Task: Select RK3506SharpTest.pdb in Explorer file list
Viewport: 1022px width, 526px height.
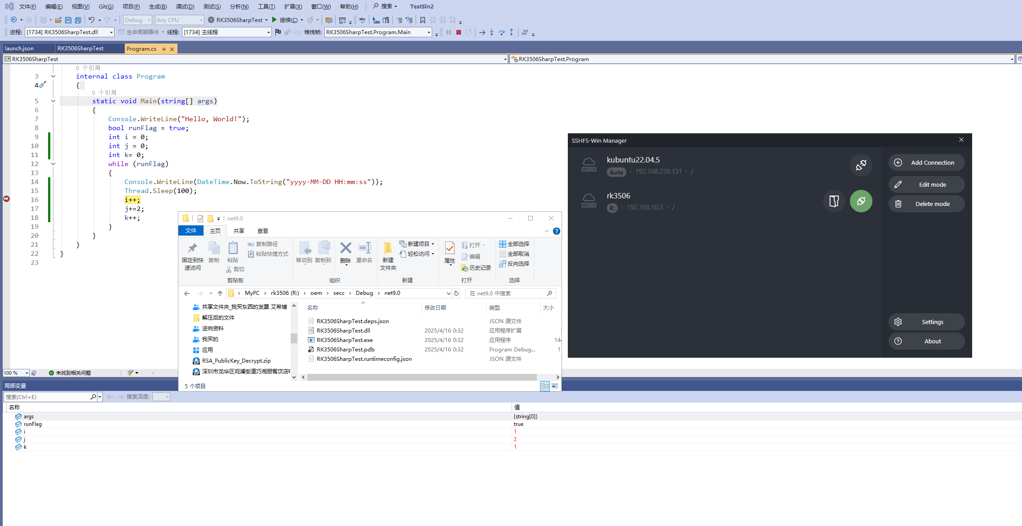Action: (345, 349)
